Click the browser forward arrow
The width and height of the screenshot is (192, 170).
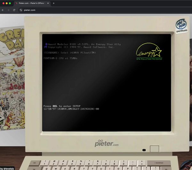click(8, 10)
